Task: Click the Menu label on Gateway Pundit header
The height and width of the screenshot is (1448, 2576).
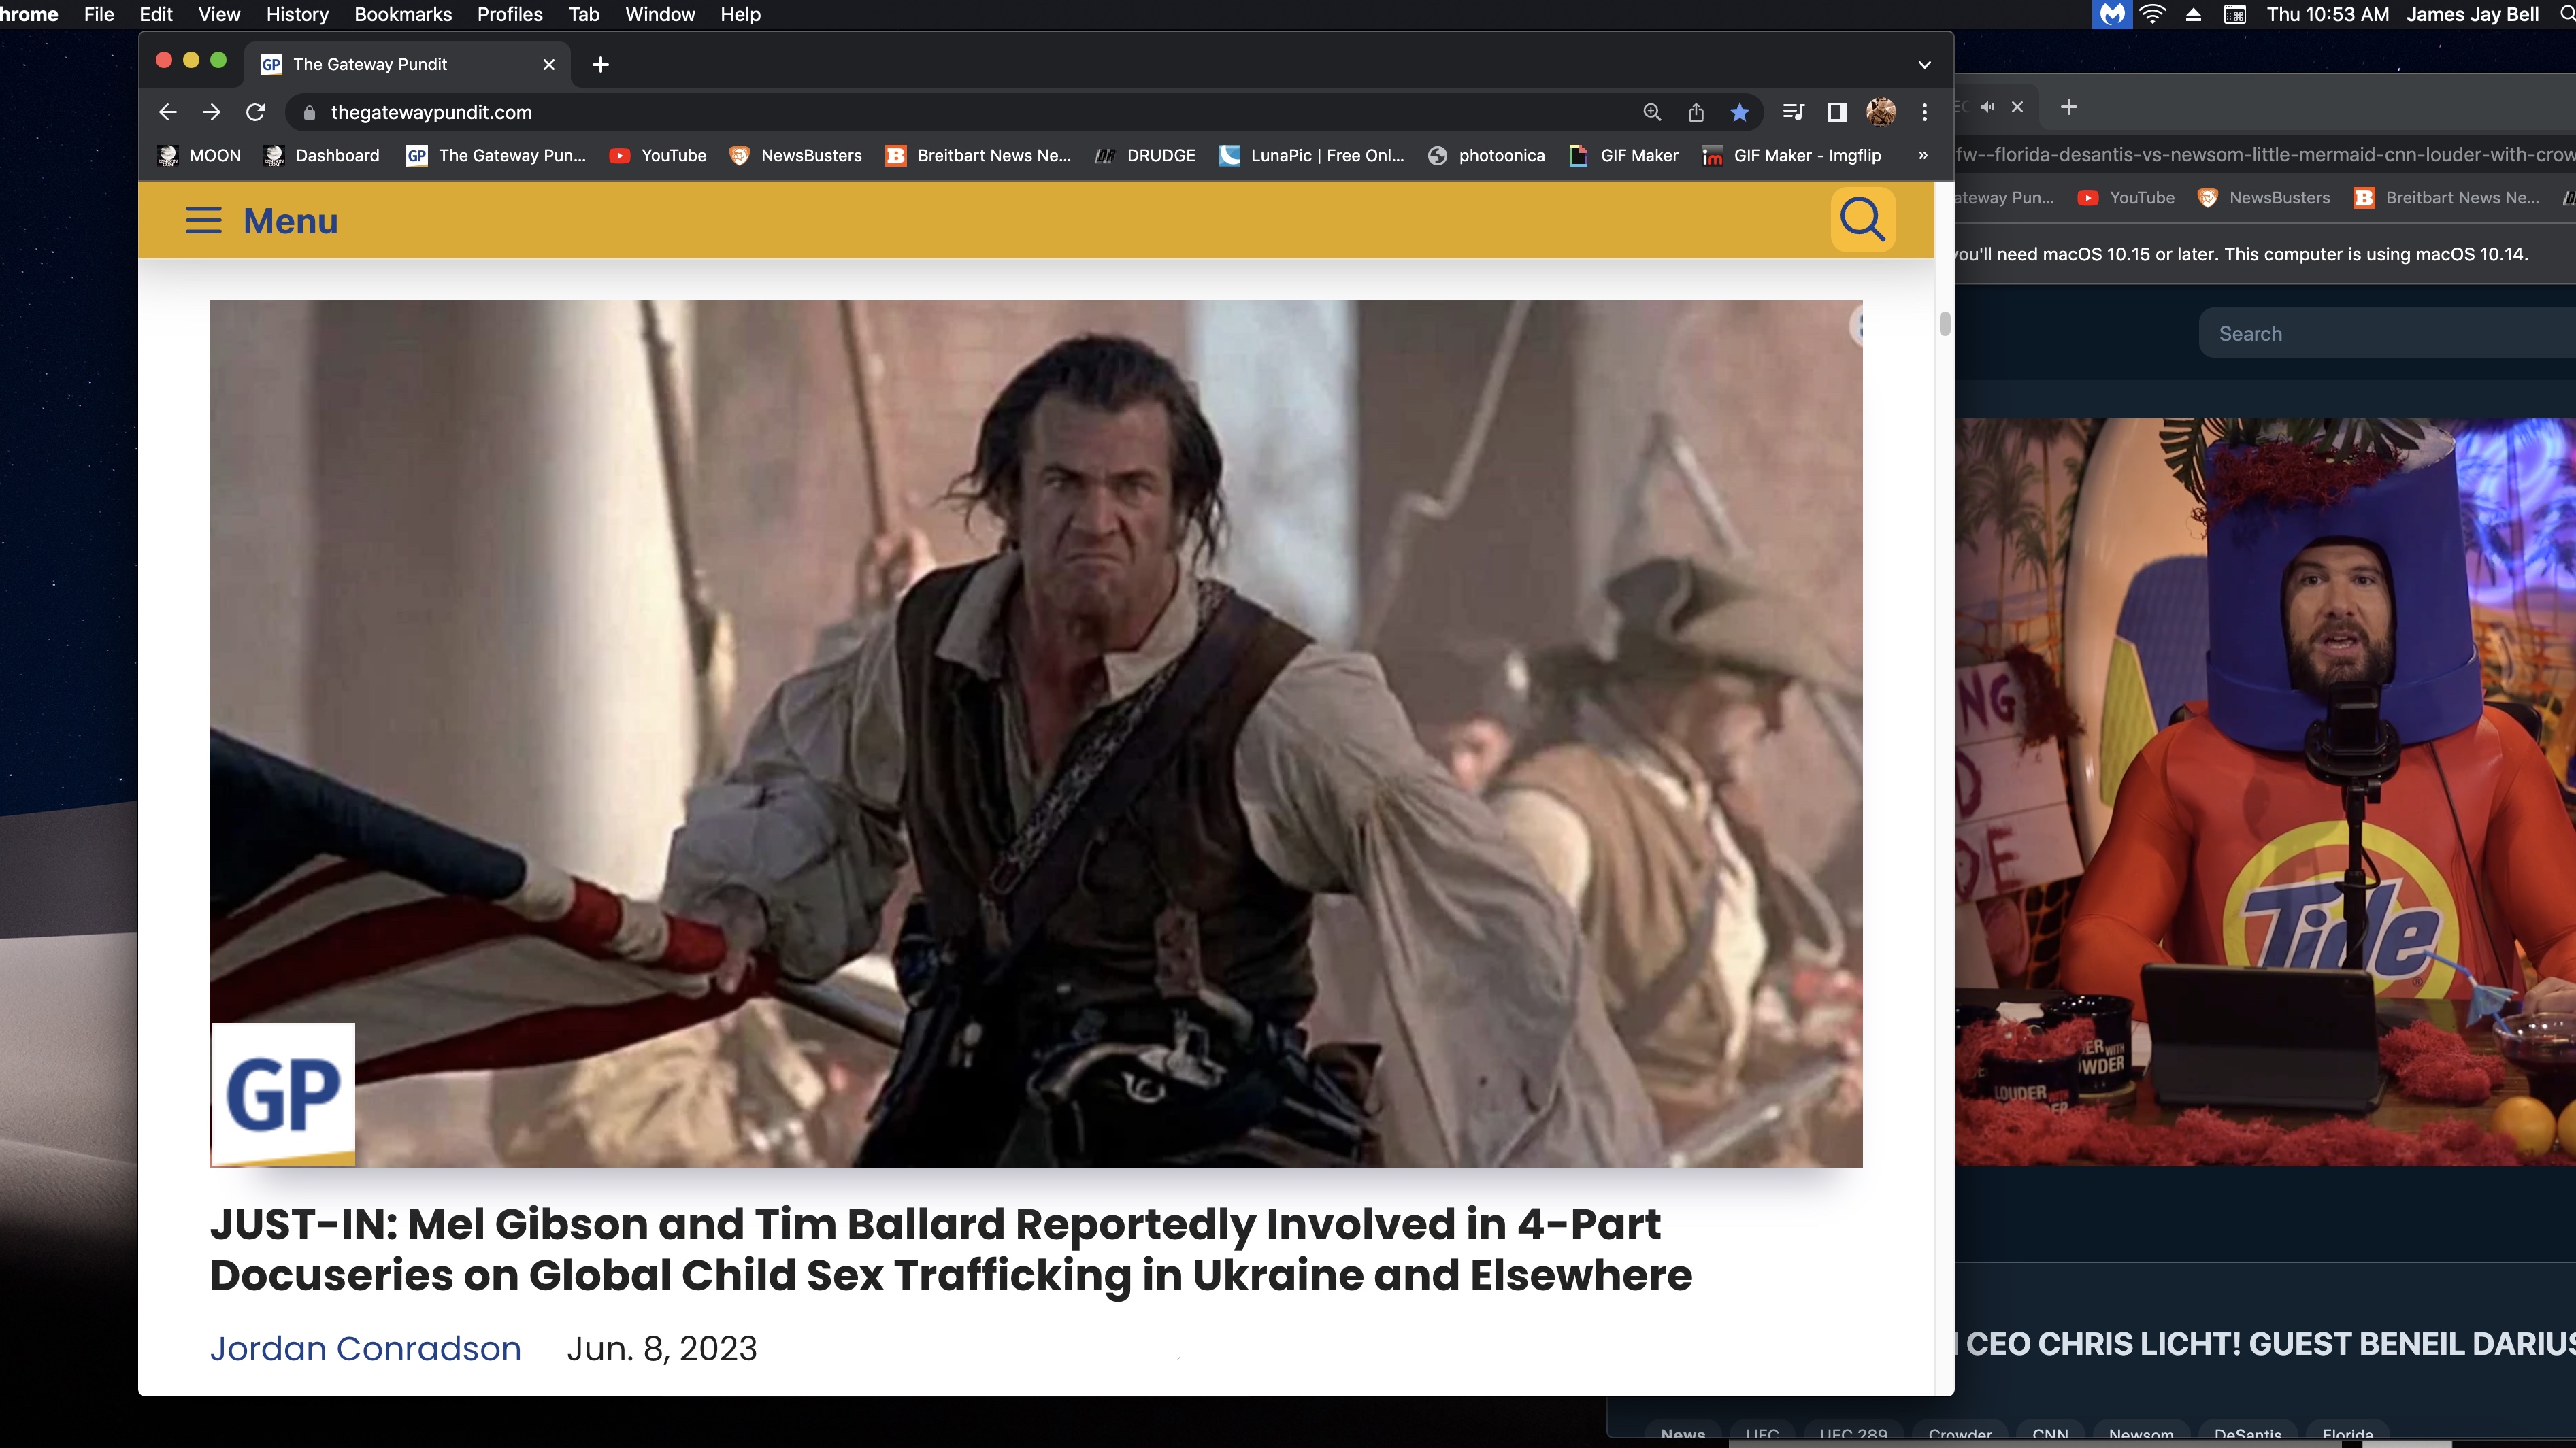Action: [291, 221]
